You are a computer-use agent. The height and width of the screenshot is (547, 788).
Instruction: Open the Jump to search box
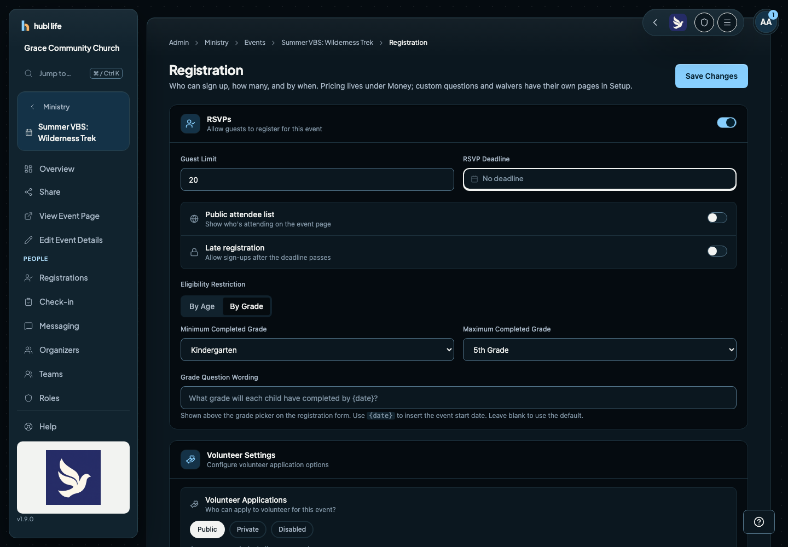73,73
